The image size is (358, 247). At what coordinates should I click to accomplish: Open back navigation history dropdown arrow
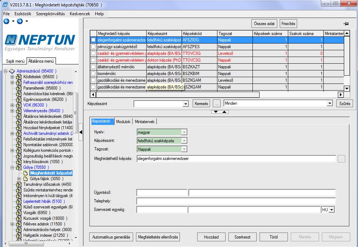point(13,21)
